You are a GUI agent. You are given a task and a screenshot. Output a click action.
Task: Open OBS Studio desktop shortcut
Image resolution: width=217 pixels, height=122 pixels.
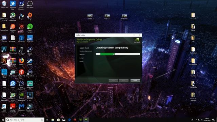[x=30, y=5]
